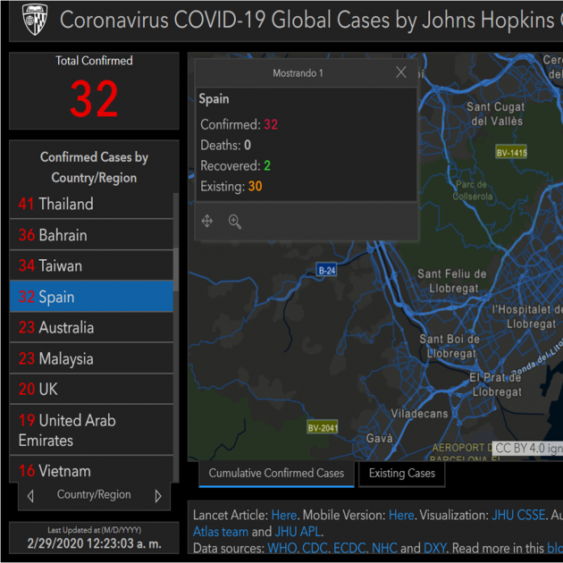563x563 pixels.
Task: Switch to Existing Cases tab
Action: pos(402,474)
